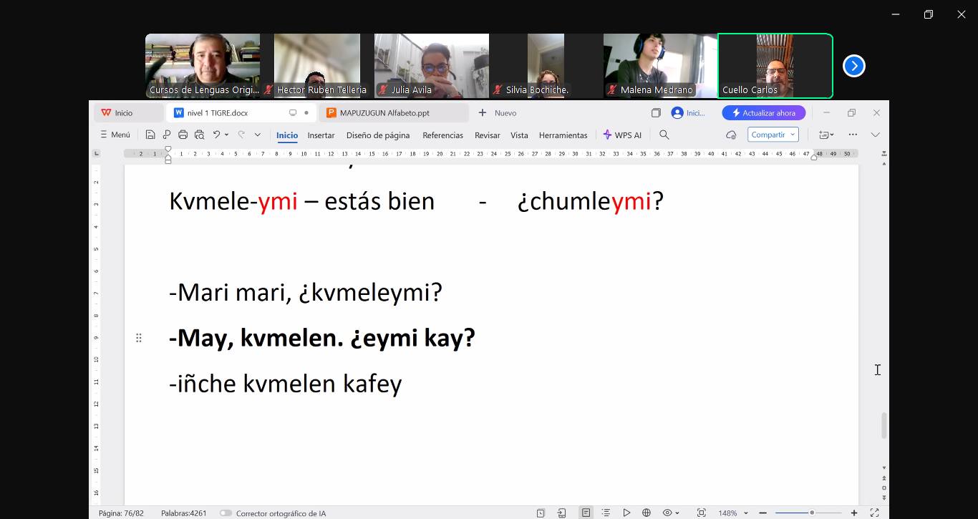Viewport: 978px width, 519px height.
Task: Toggle eye protection mode icon
Action: click(667, 513)
